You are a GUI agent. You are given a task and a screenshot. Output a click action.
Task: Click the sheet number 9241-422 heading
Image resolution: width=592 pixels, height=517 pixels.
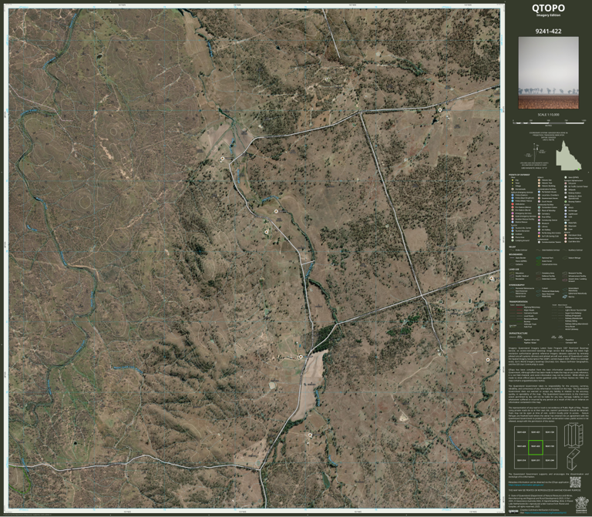click(548, 31)
